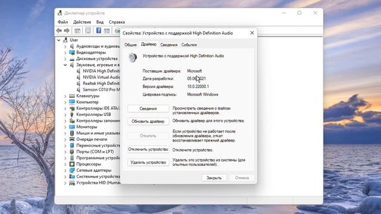The image size is (381, 214).
Task: Open the Properties sheet toolbar icon
Action: pyautogui.click(x=88, y=30)
